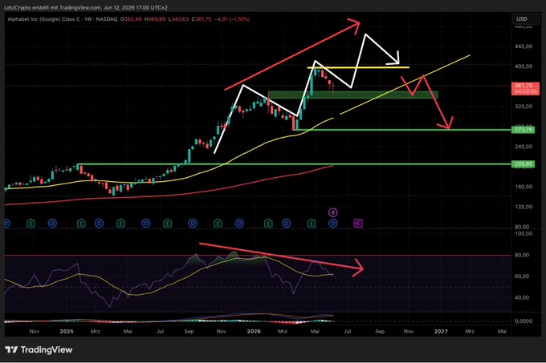Click the 273,76 support level label

click(x=523, y=130)
